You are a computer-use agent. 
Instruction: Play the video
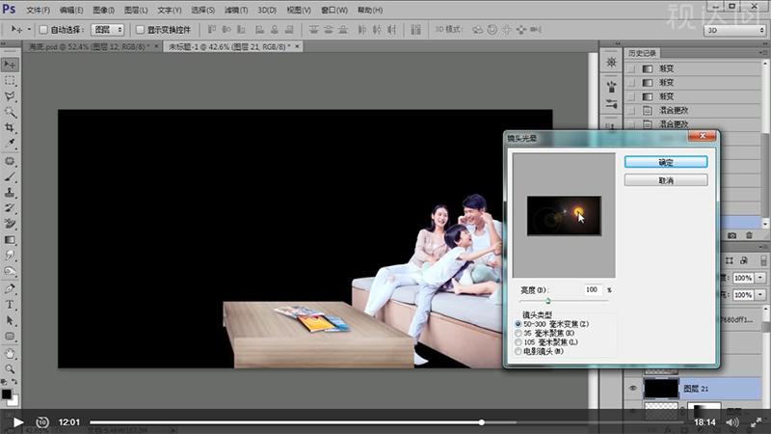point(18,422)
